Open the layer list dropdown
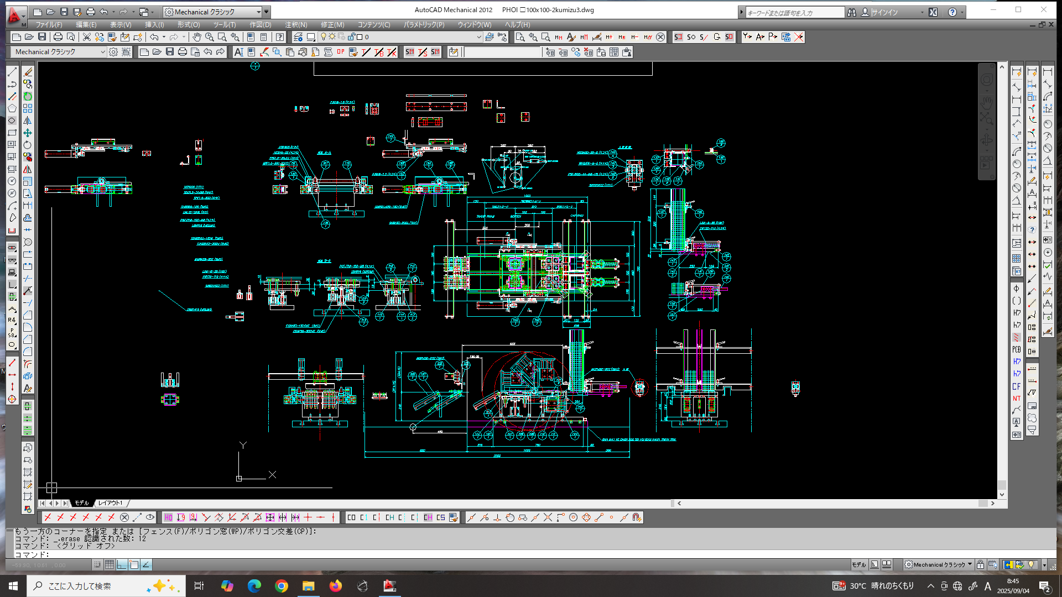The height and width of the screenshot is (597, 1062). pyautogui.click(x=478, y=37)
